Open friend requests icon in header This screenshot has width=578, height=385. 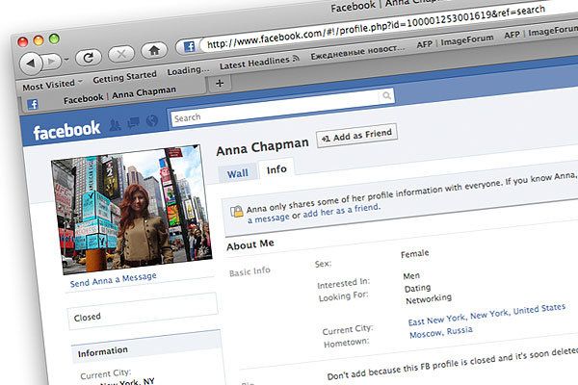tap(115, 126)
